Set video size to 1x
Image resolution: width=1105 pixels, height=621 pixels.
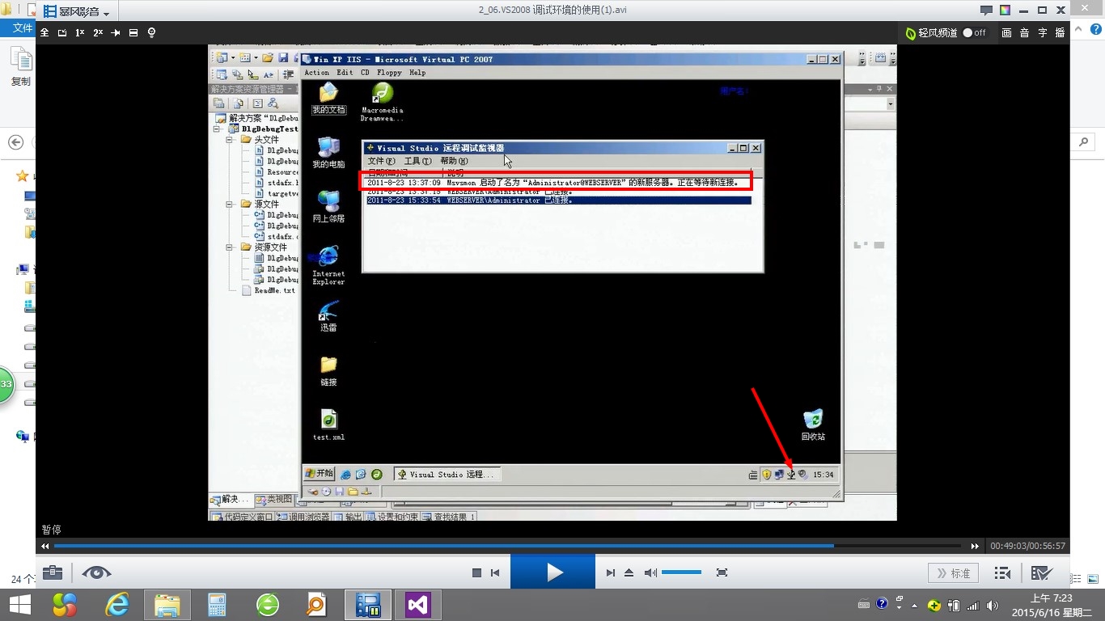click(x=80, y=32)
